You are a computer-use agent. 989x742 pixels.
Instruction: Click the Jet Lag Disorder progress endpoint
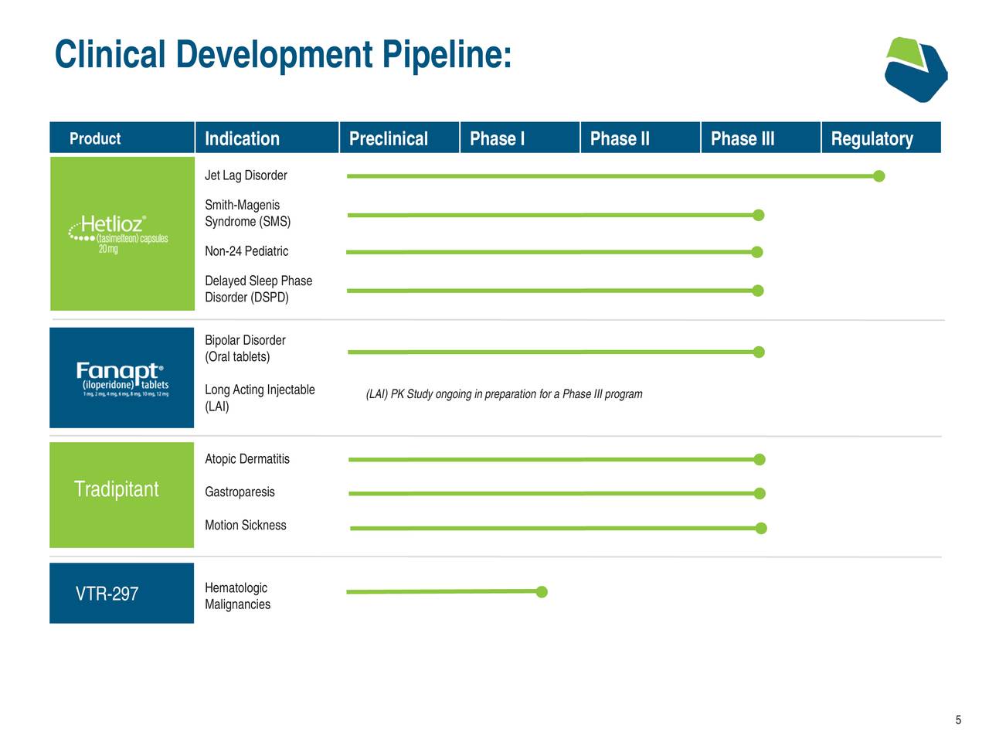(x=879, y=176)
